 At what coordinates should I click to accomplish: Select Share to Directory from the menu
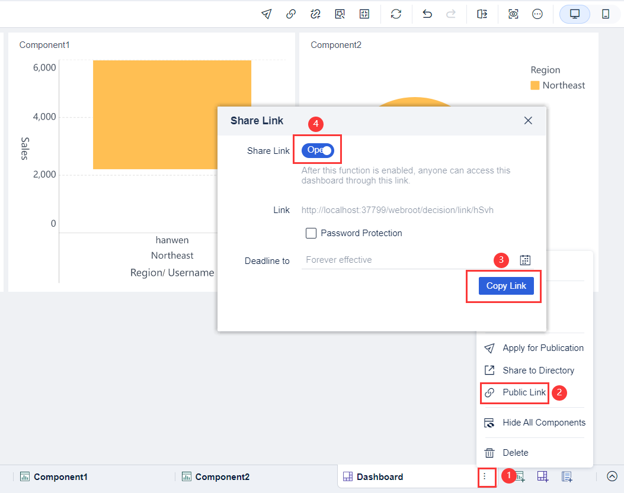click(x=536, y=370)
